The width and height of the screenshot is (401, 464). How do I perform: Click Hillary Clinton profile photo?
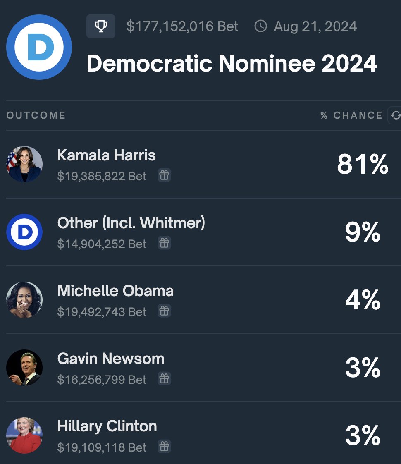click(24, 435)
